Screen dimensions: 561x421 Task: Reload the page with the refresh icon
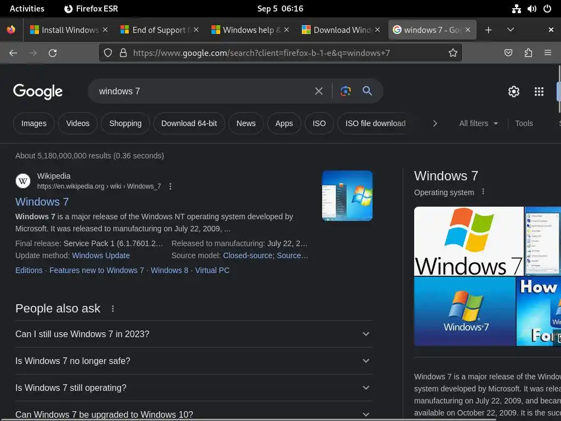tap(53, 53)
